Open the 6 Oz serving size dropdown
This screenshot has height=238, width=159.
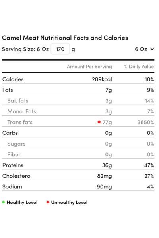[x=145, y=49]
